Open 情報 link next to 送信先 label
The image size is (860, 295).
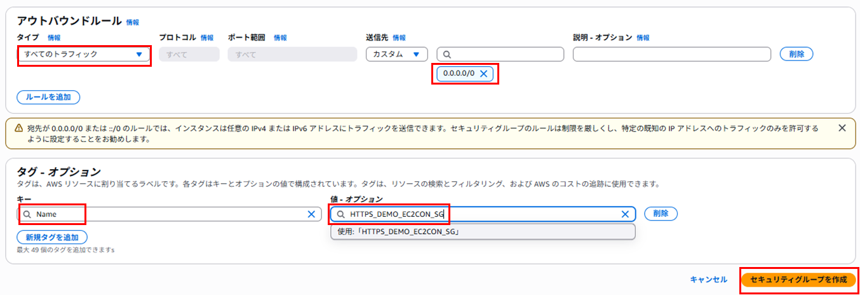point(399,38)
